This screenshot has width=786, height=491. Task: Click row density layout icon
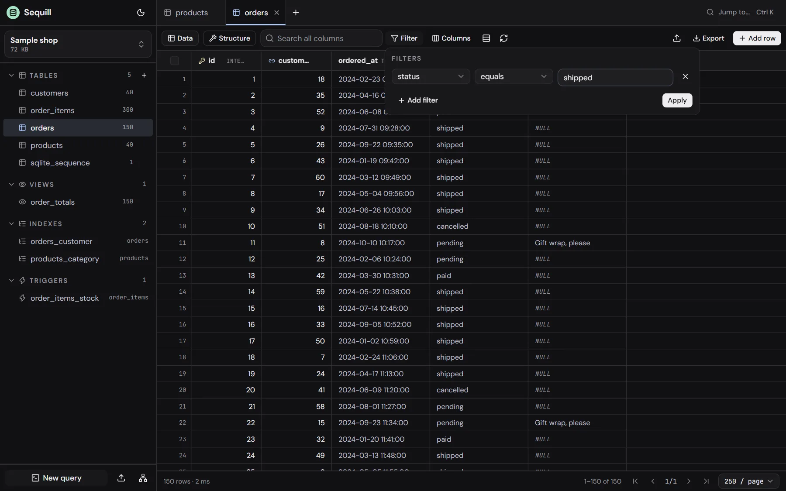(x=486, y=38)
